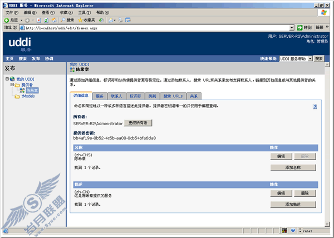Open the 发布 navigation link
This screenshot has height=238, width=334.
(36, 59)
